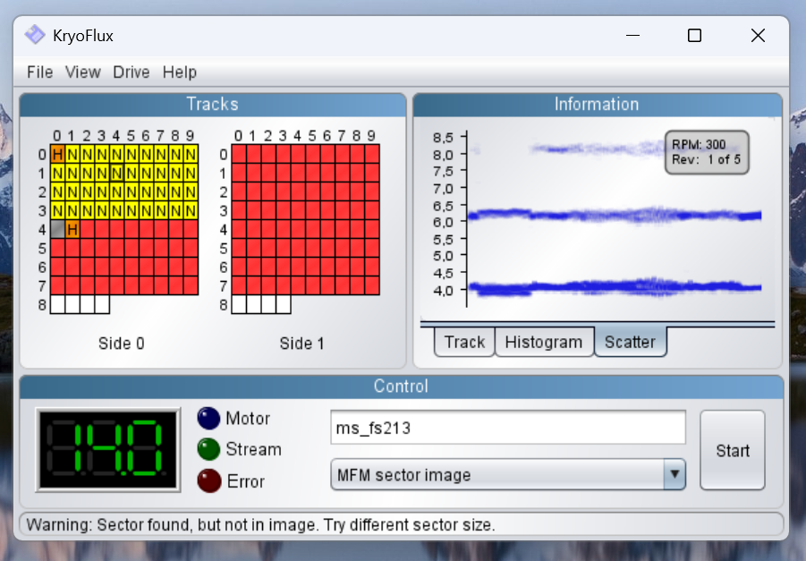Click the ms_fs213 filename field
This screenshot has width=806, height=561.
(x=508, y=428)
